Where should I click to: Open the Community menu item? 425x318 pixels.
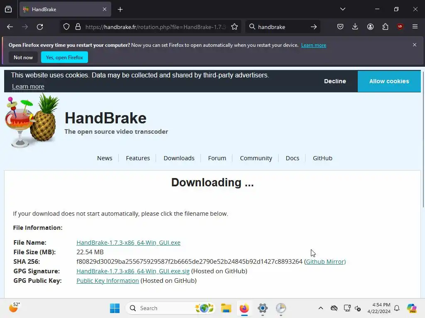tap(256, 158)
